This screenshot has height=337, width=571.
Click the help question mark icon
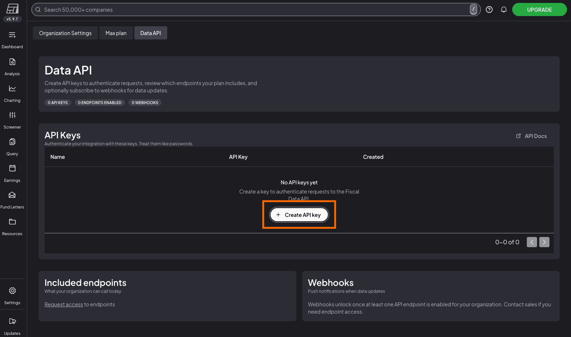(x=489, y=10)
